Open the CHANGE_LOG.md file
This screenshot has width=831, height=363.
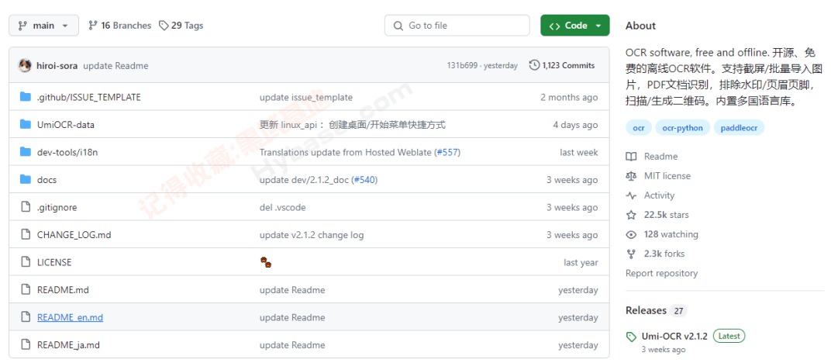74,235
